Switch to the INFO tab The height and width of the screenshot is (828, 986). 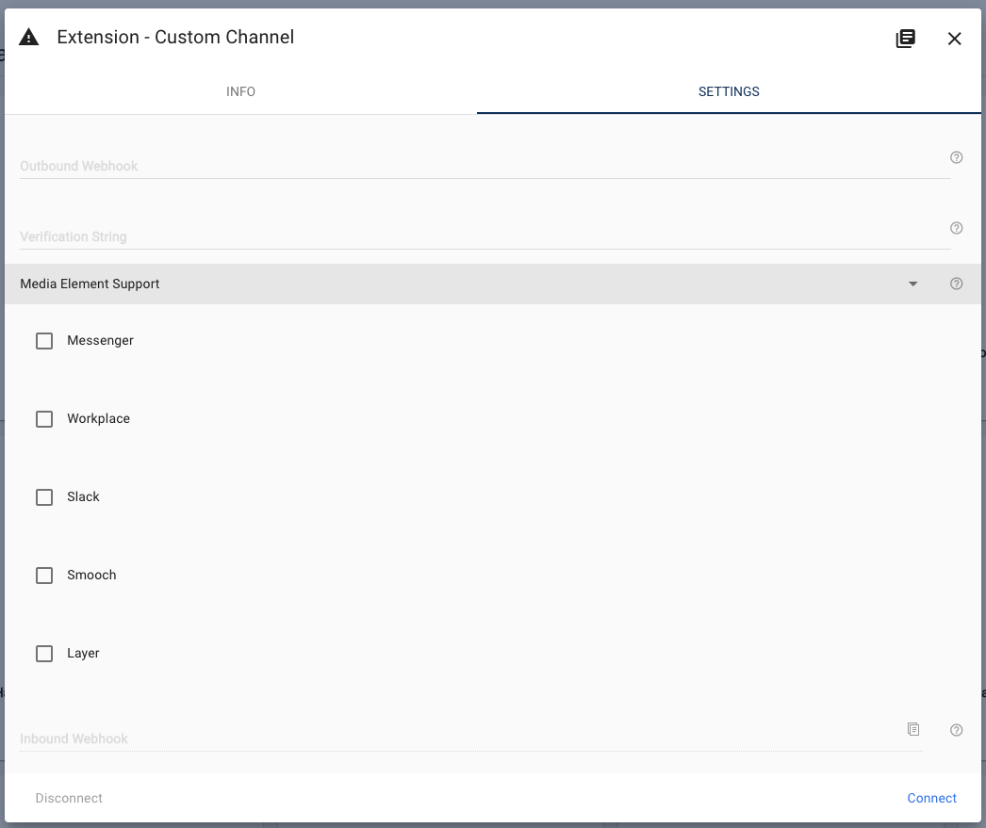click(x=240, y=91)
